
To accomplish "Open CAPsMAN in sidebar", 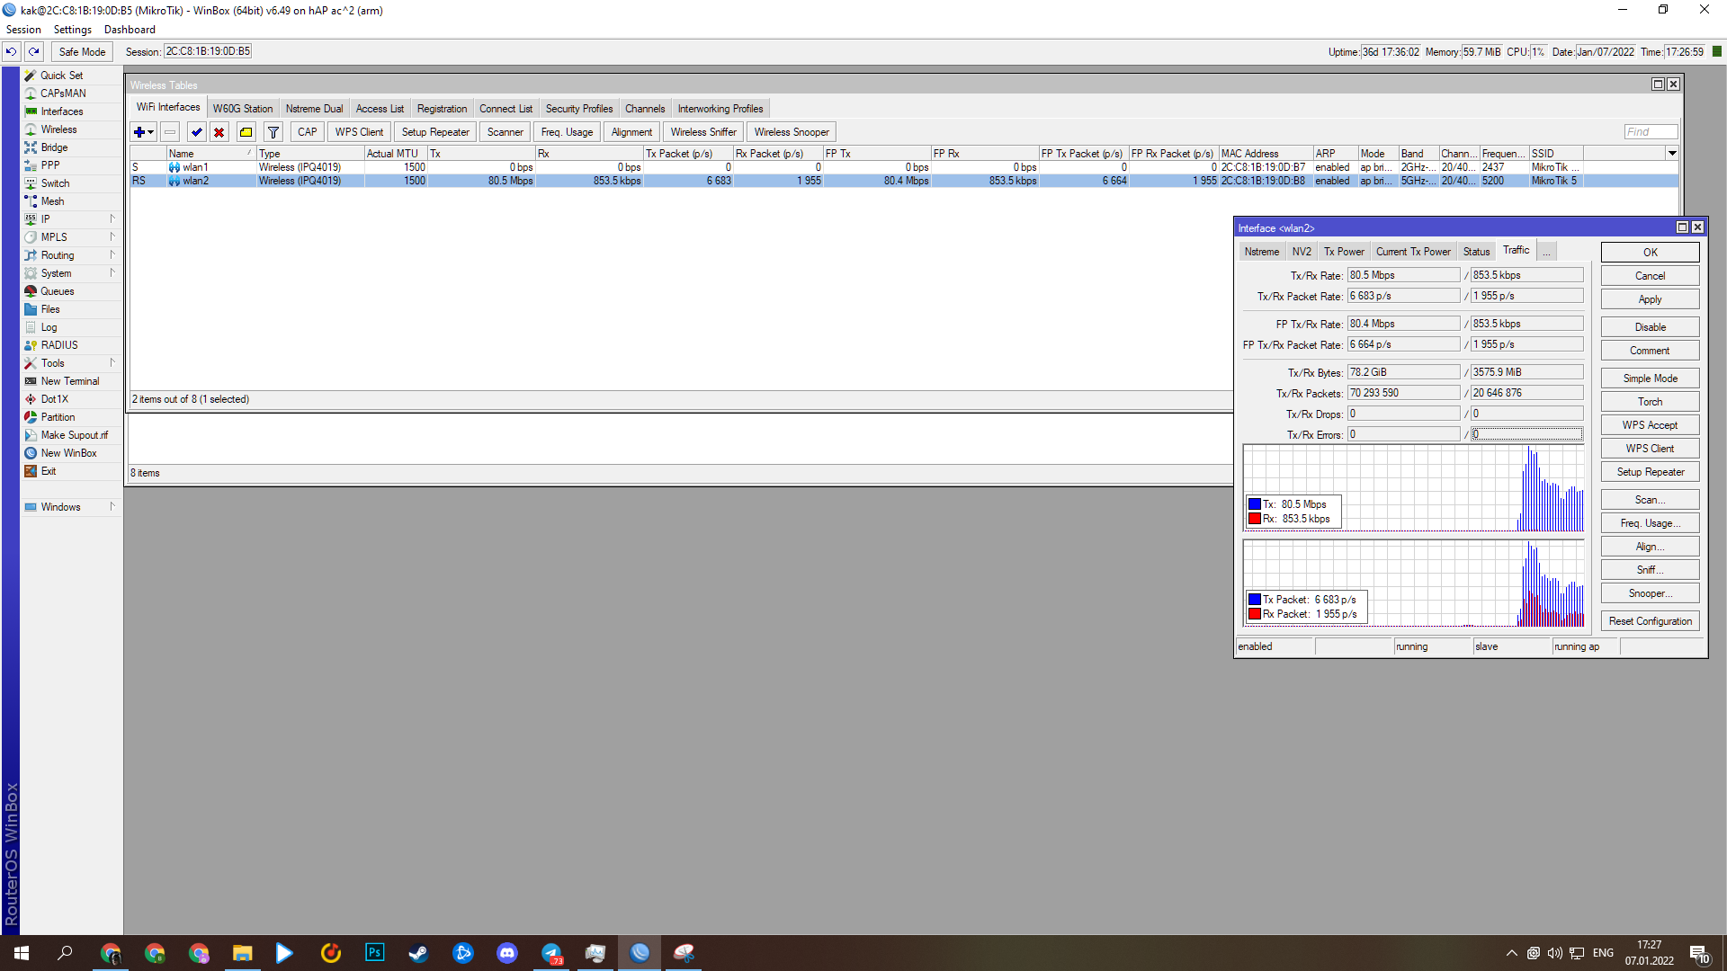I will [63, 94].
